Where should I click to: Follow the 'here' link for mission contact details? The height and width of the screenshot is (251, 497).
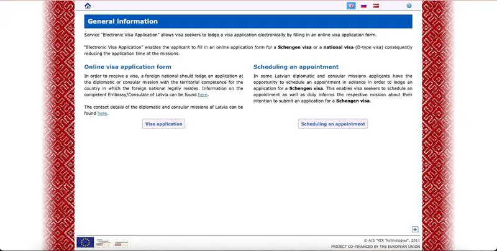[x=102, y=113]
